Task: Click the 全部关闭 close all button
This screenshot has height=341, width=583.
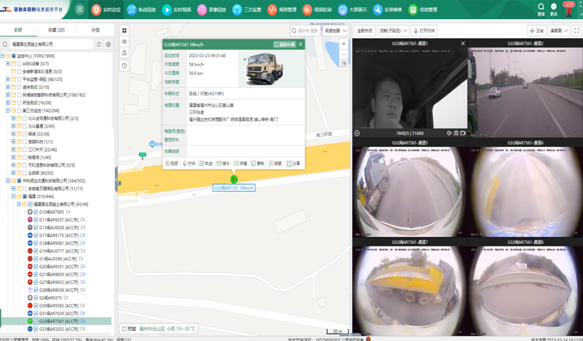Action: pyautogui.click(x=364, y=30)
